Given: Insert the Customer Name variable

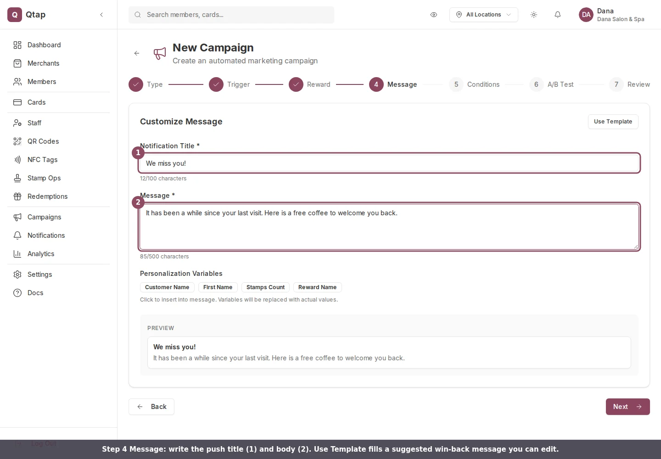Looking at the screenshot, I should 167,287.
